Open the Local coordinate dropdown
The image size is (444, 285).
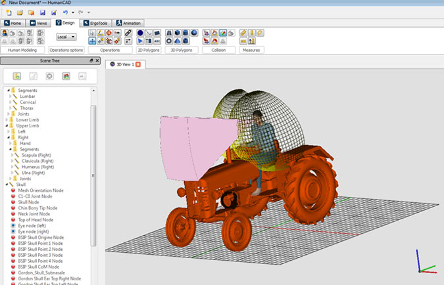coord(66,37)
